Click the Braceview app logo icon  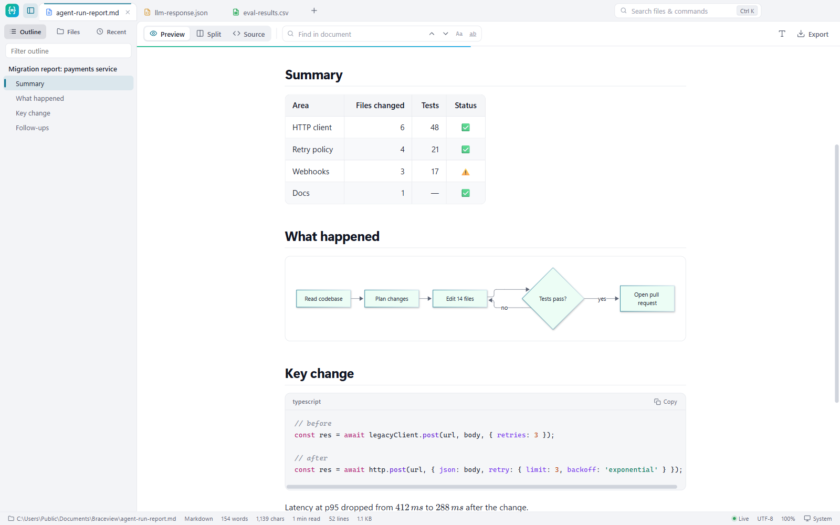tap(12, 10)
